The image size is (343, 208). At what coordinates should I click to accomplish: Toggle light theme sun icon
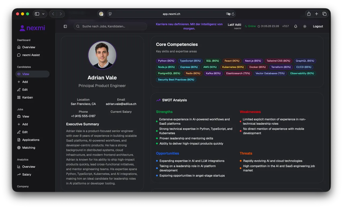tap(305, 26)
